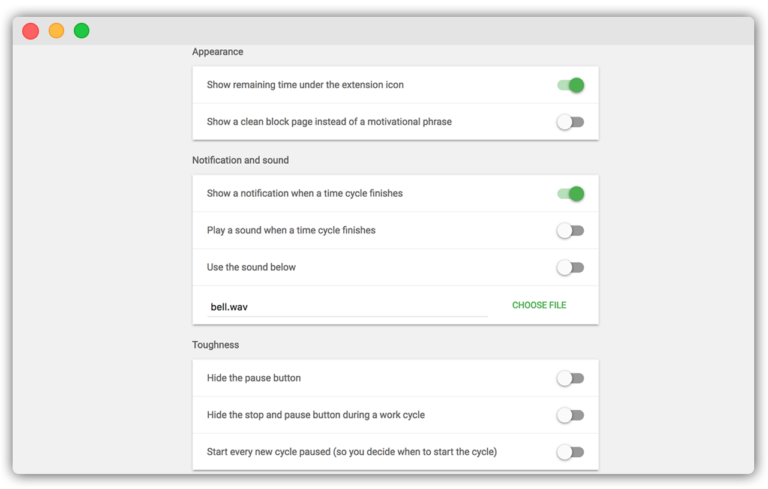Maximize the window using the green button
Image resolution: width=768 pixels, height=489 pixels.
pos(82,31)
